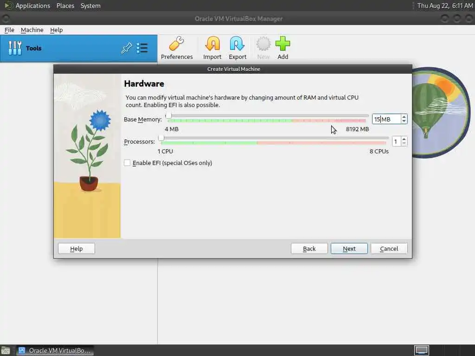Click the Base Memory slider handle

coord(168,115)
